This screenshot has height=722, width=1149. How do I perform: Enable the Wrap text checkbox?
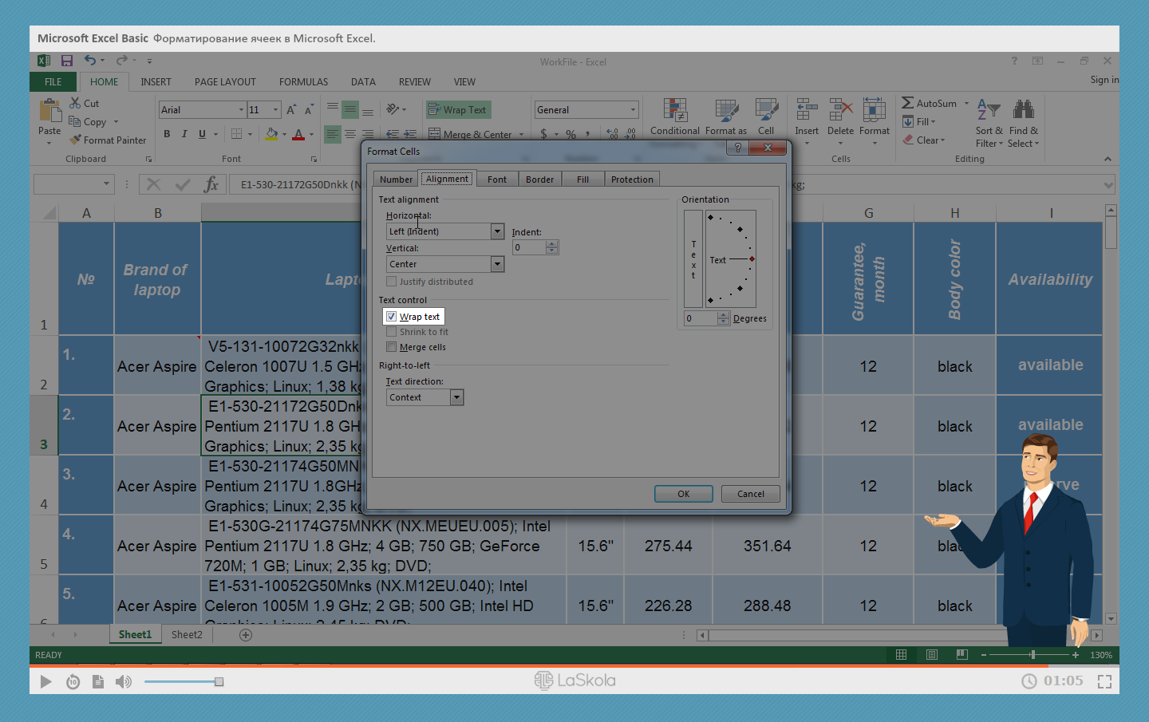[392, 317]
